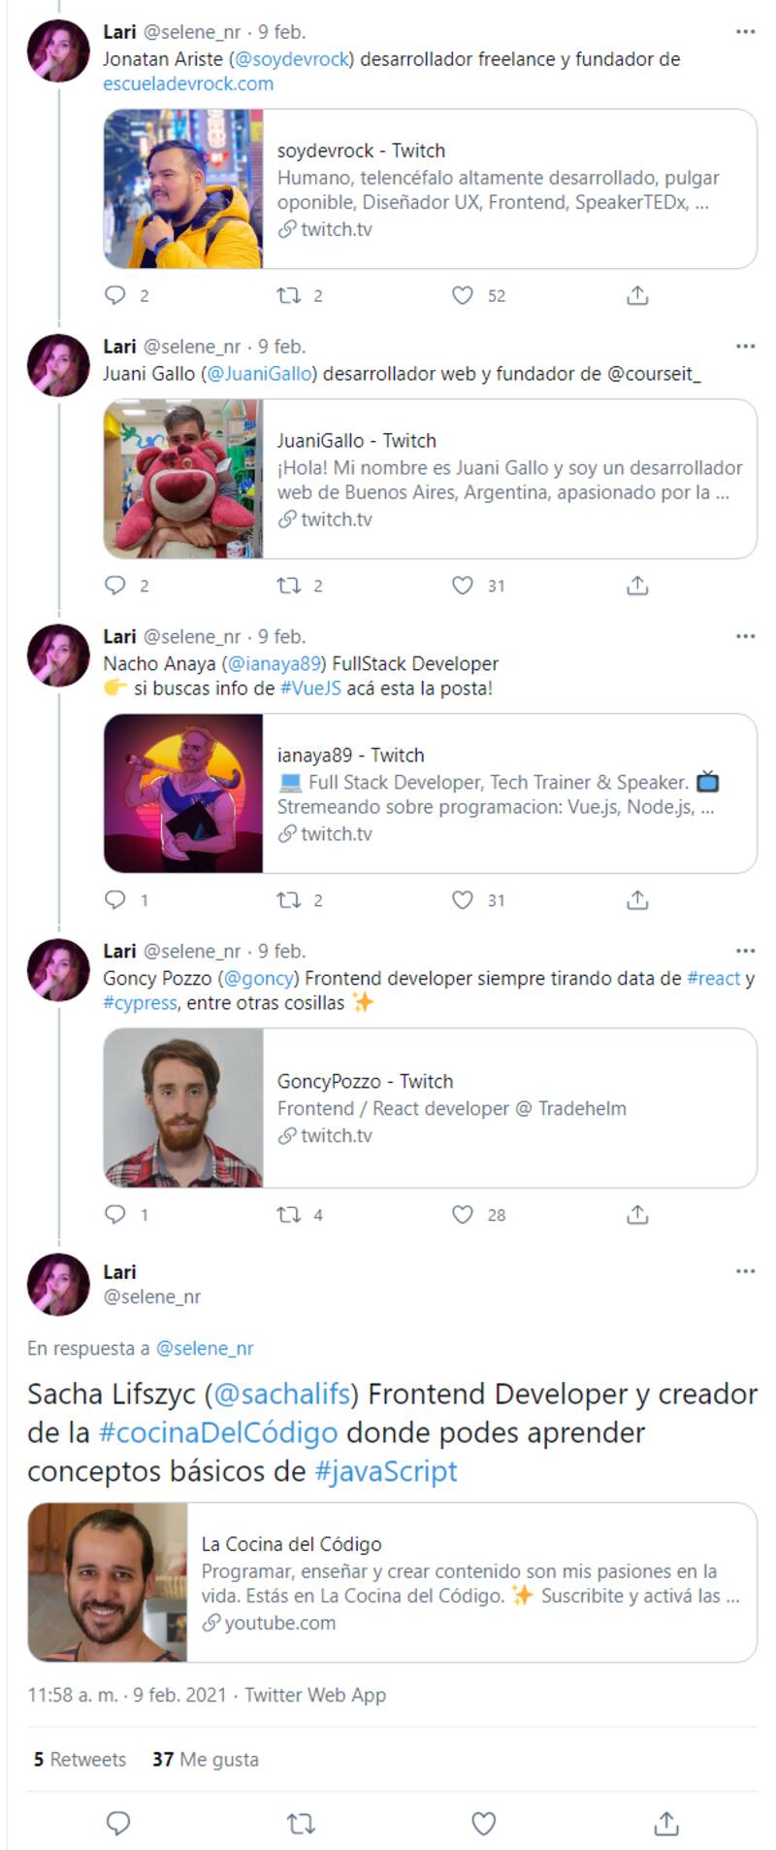This screenshot has width=776, height=1850.
Task: Expand more options on main Sacha tweet
Action: pos(745,1271)
